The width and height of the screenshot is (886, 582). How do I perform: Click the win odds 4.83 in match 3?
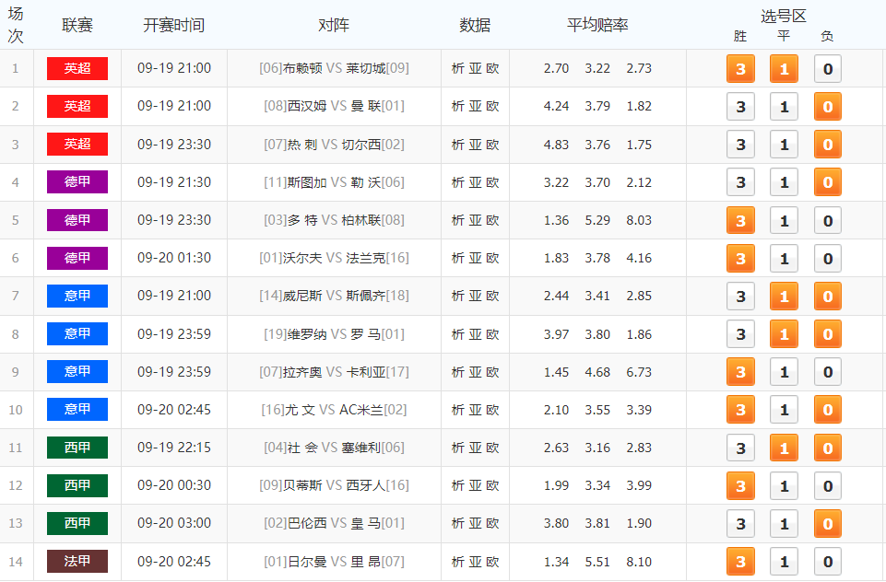556,145
